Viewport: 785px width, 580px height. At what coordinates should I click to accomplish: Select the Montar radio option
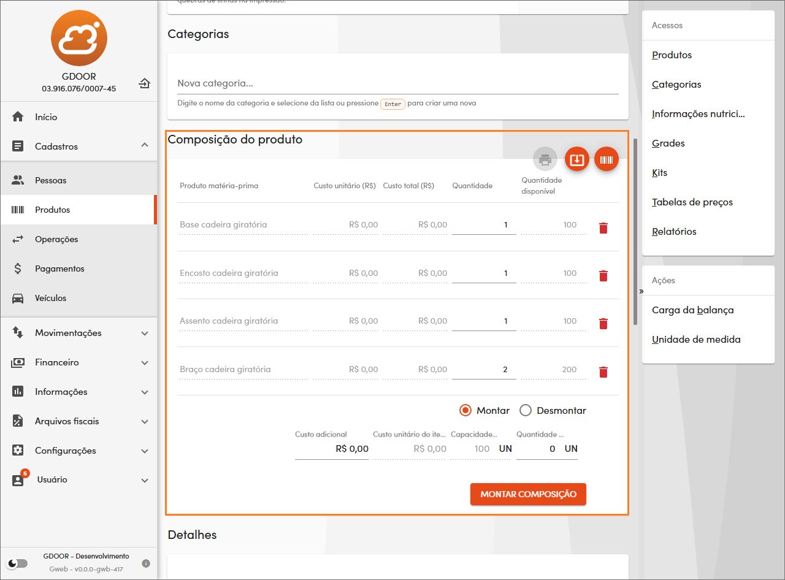[x=465, y=411]
